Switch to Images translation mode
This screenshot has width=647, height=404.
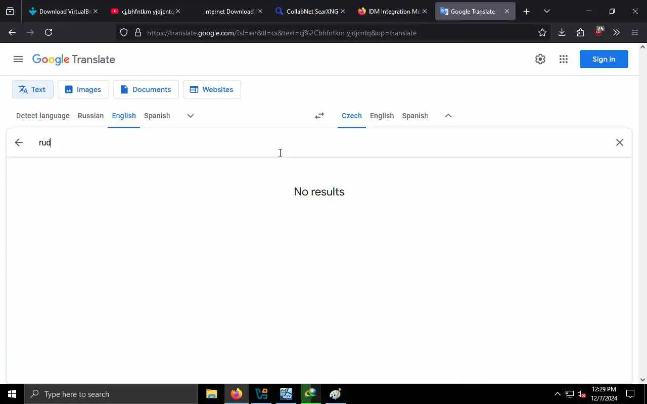click(83, 89)
